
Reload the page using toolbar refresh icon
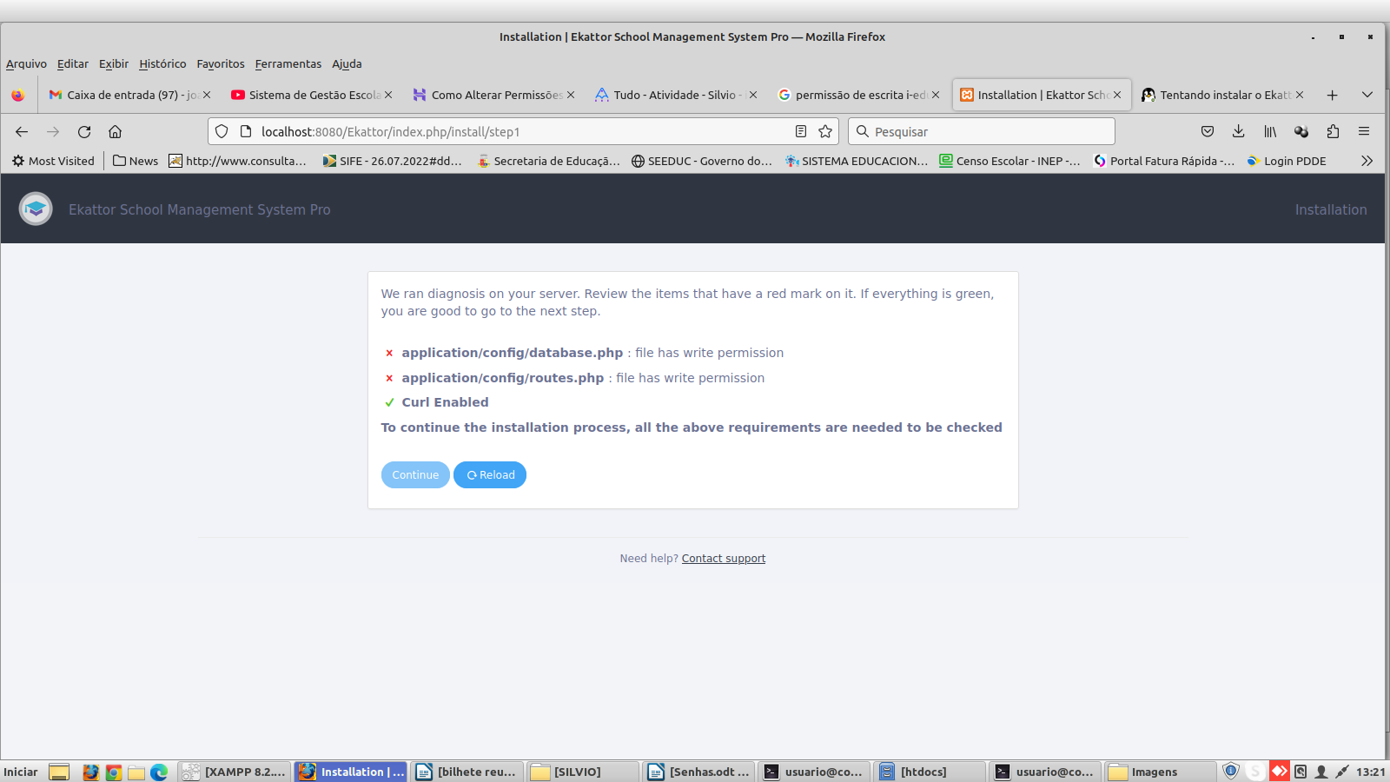coord(84,131)
